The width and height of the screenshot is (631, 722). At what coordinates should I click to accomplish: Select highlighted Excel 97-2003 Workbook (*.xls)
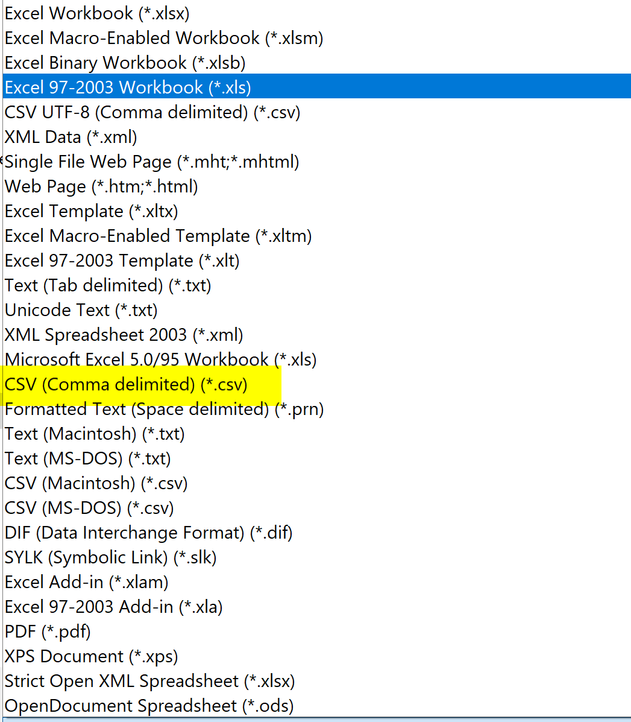317,87
